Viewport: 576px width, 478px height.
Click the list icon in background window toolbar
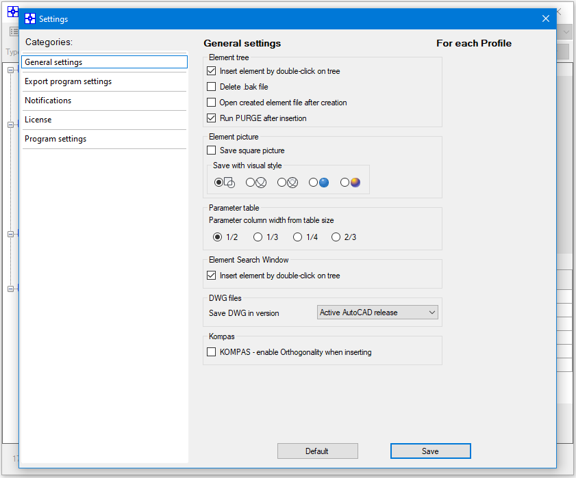[14, 32]
